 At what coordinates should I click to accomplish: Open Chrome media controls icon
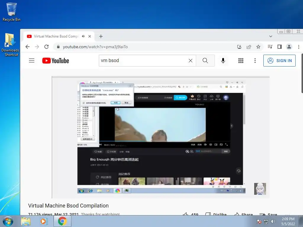coord(270,47)
